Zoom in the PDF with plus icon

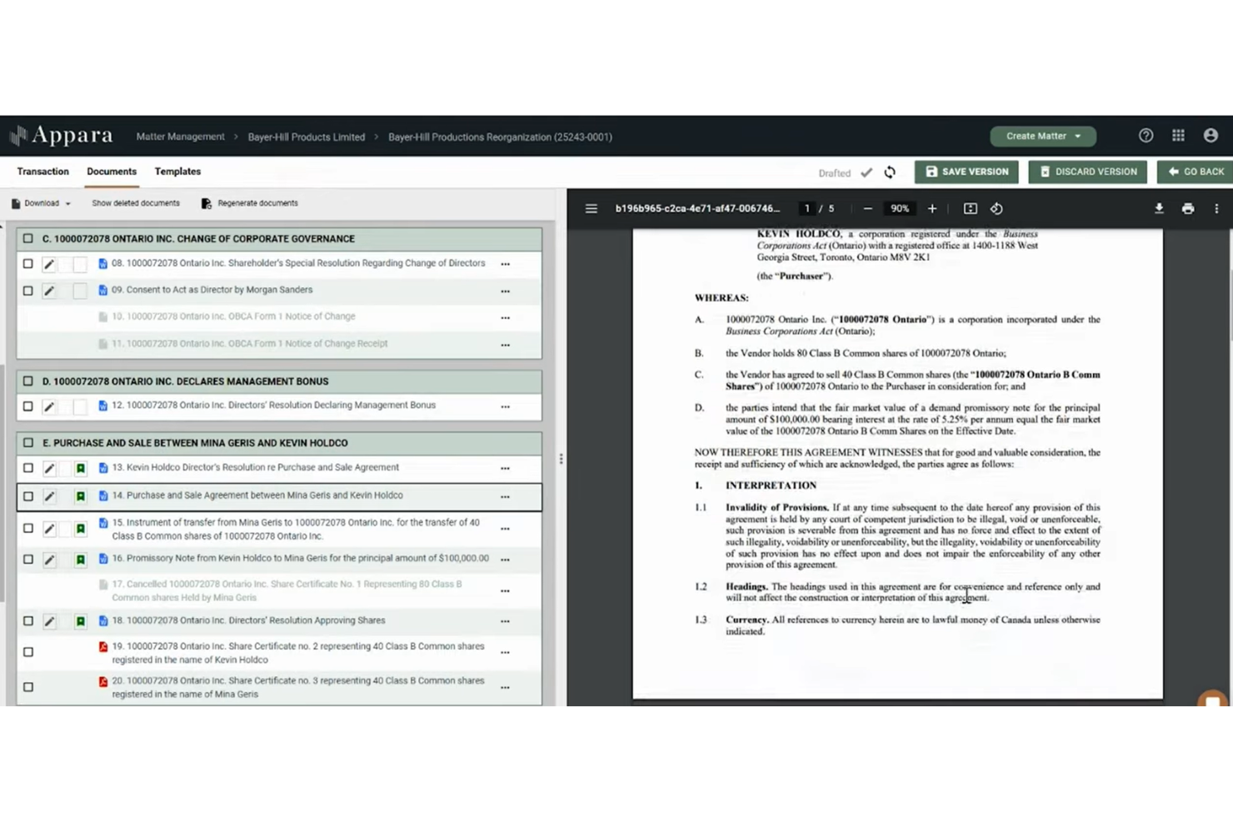tap(932, 209)
